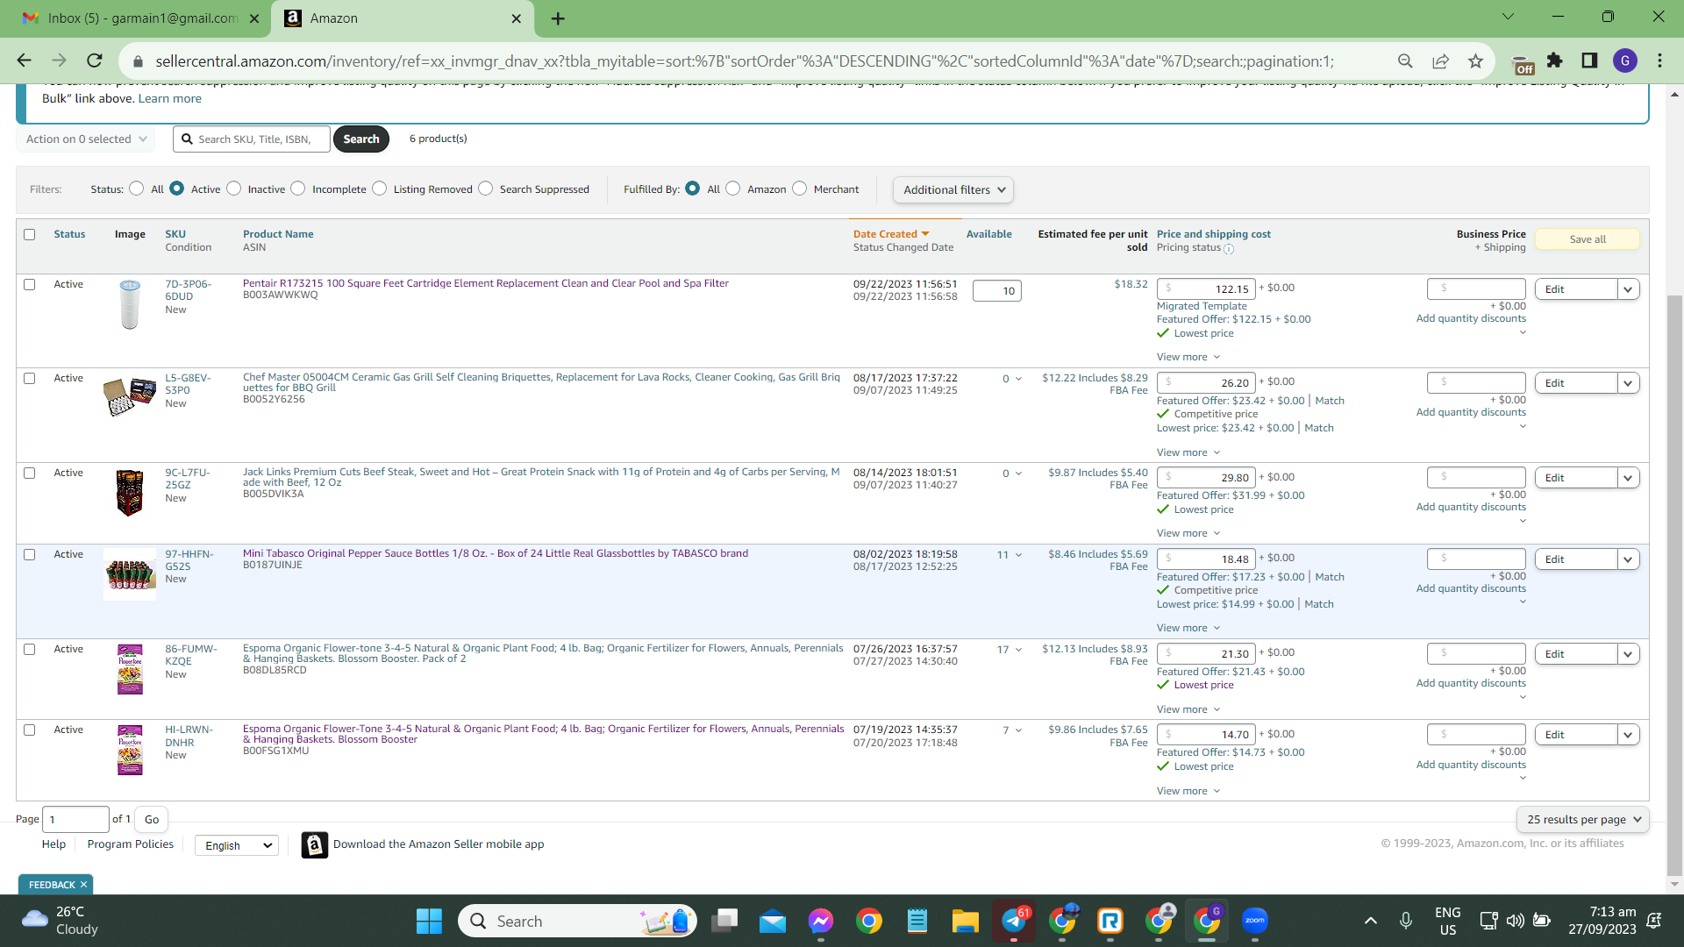
Task: Toggle the browser side panel icon
Action: coord(1589,61)
